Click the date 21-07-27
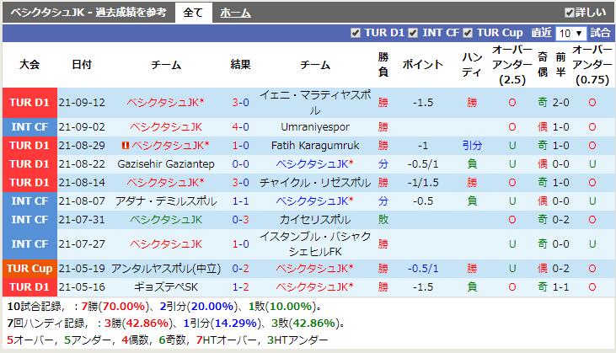Viewport: 616px width, 353px height. [82, 243]
